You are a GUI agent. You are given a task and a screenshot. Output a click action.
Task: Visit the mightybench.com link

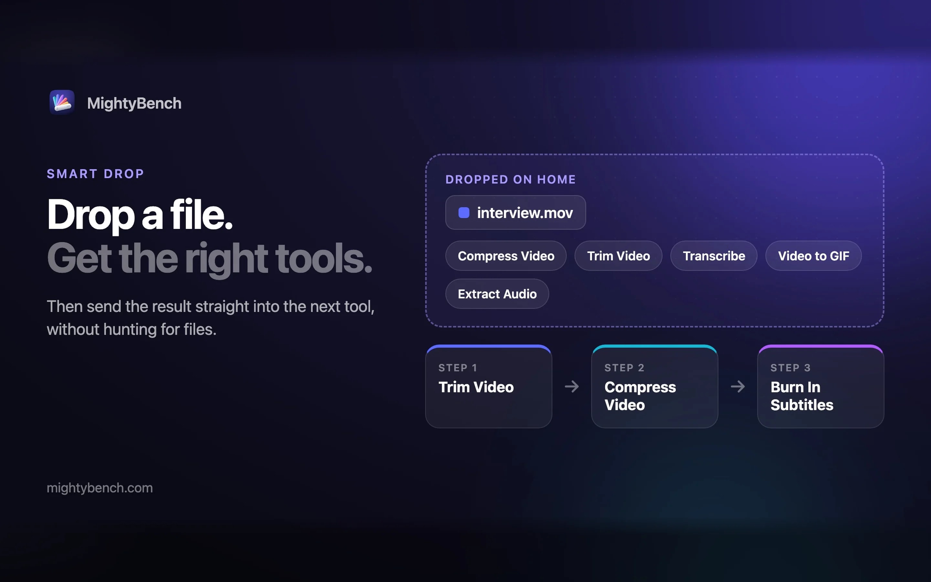(x=100, y=488)
